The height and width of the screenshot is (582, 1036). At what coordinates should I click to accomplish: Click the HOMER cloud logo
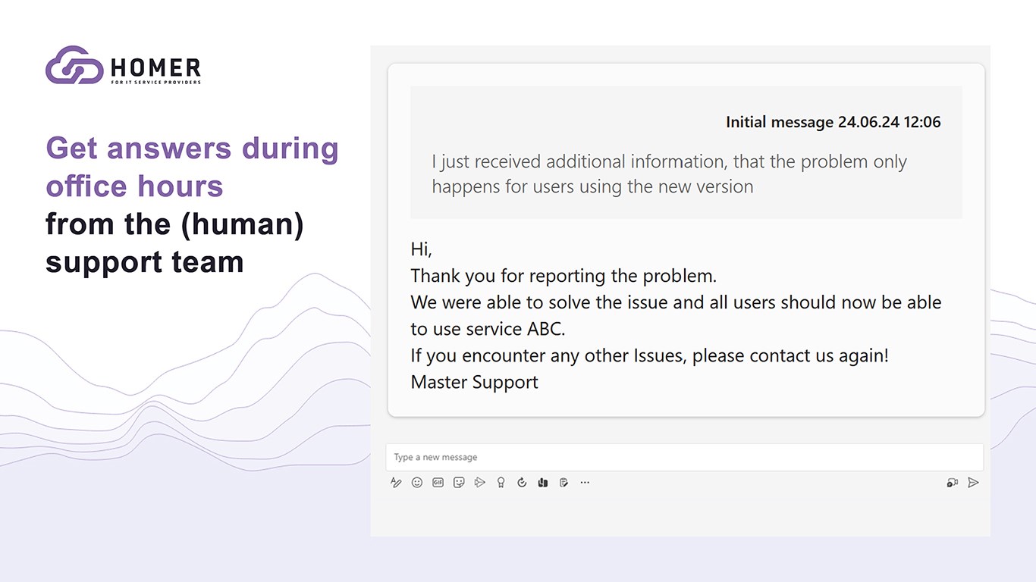(74, 65)
